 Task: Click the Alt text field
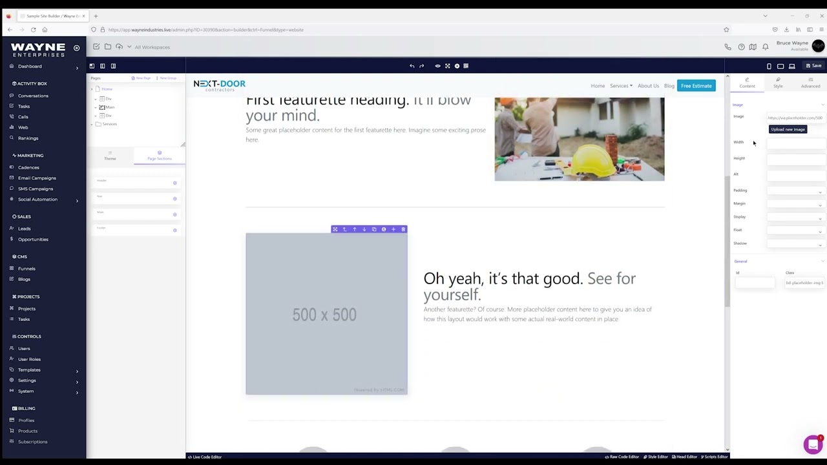[796, 175]
